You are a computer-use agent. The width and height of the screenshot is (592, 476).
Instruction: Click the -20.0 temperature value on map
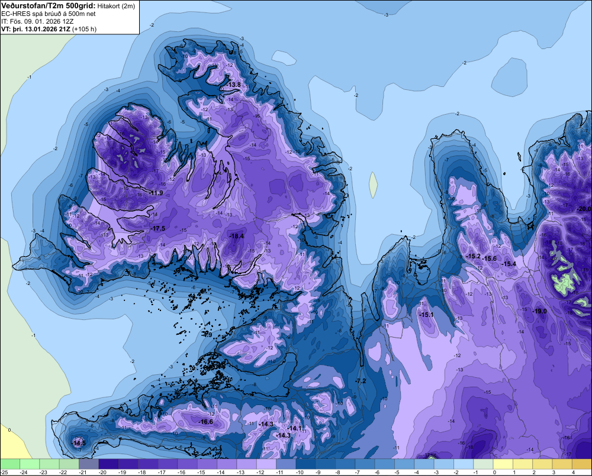584,209
